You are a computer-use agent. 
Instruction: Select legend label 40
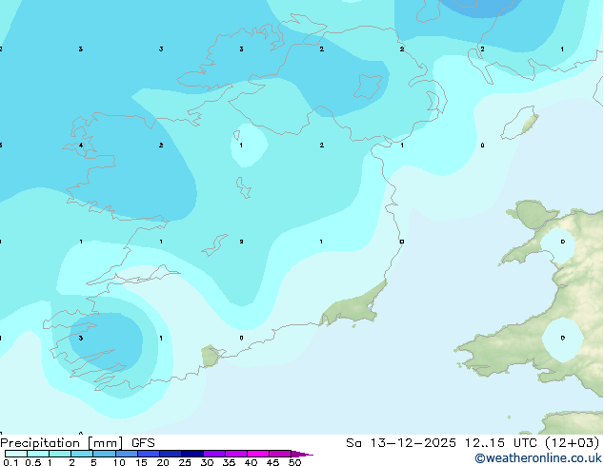point(251,462)
